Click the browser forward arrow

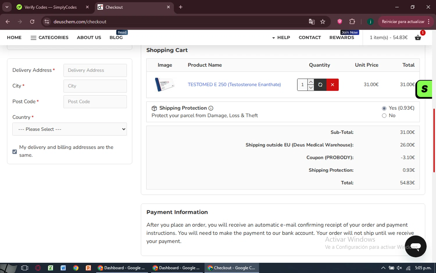(x=20, y=22)
